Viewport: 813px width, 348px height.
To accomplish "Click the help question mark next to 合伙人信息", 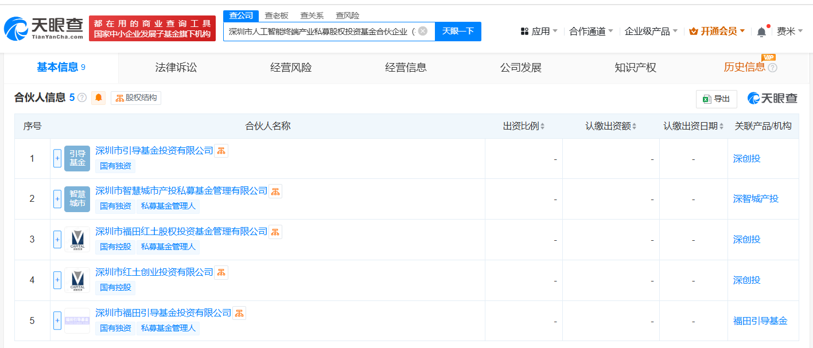I will coord(82,97).
